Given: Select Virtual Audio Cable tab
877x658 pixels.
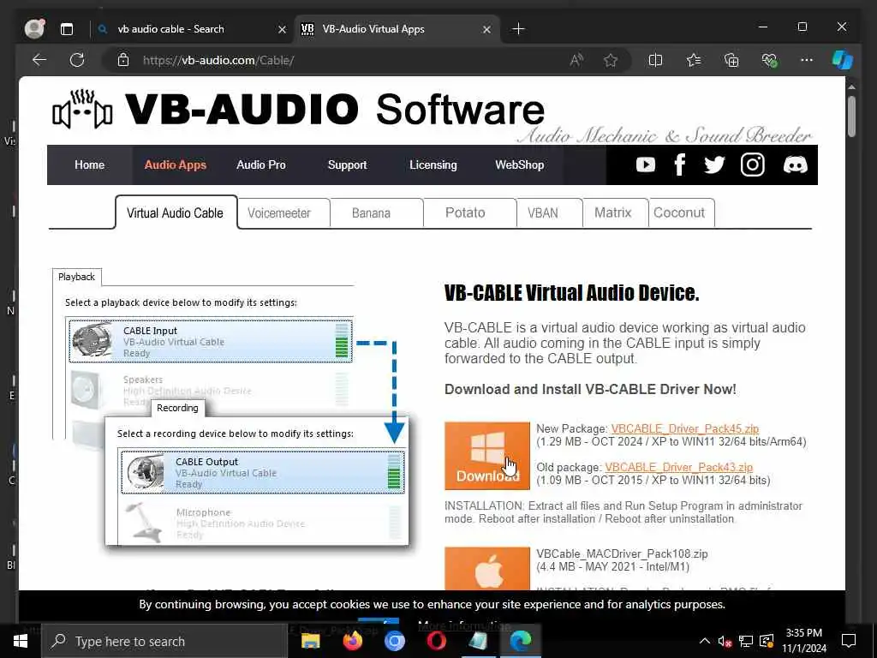Looking at the screenshot, I should click(x=176, y=212).
